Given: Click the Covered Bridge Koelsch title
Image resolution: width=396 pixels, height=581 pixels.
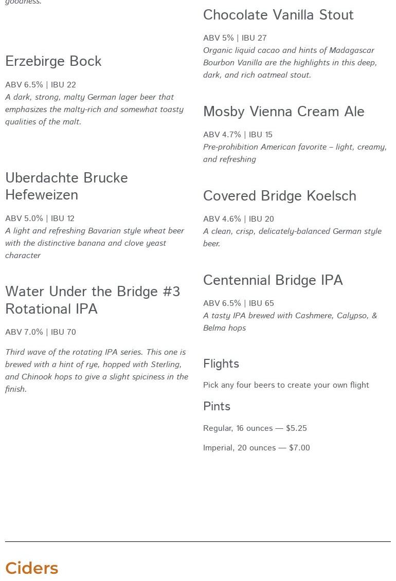Looking at the screenshot, I should (x=279, y=196).
